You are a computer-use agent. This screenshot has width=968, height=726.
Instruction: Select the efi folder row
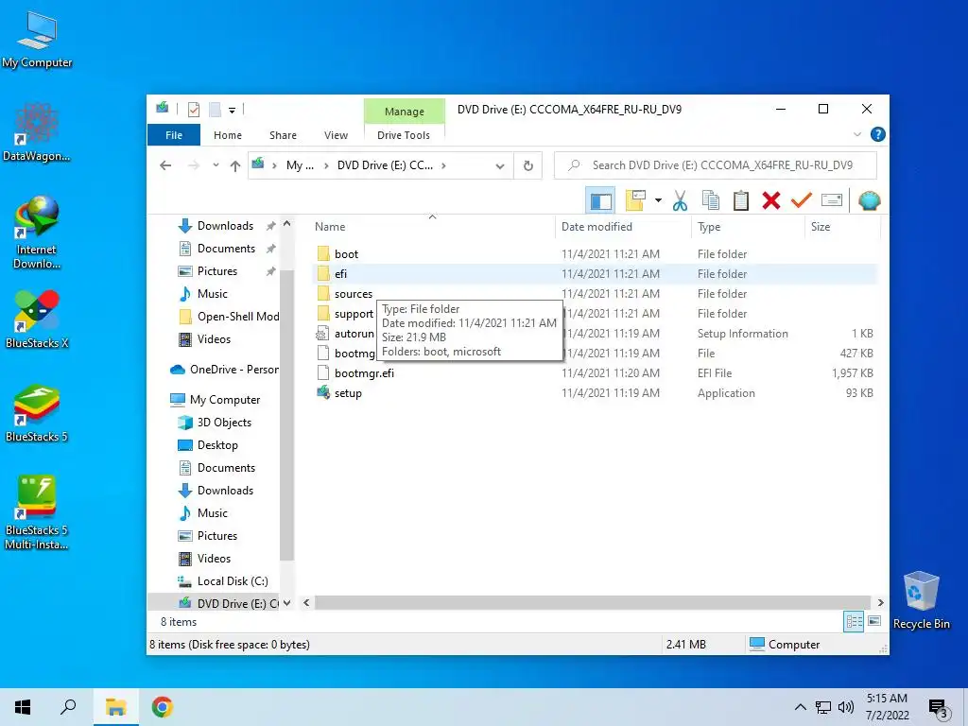(596, 273)
